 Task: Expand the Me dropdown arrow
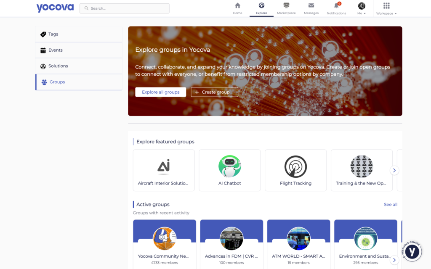(x=365, y=13)
